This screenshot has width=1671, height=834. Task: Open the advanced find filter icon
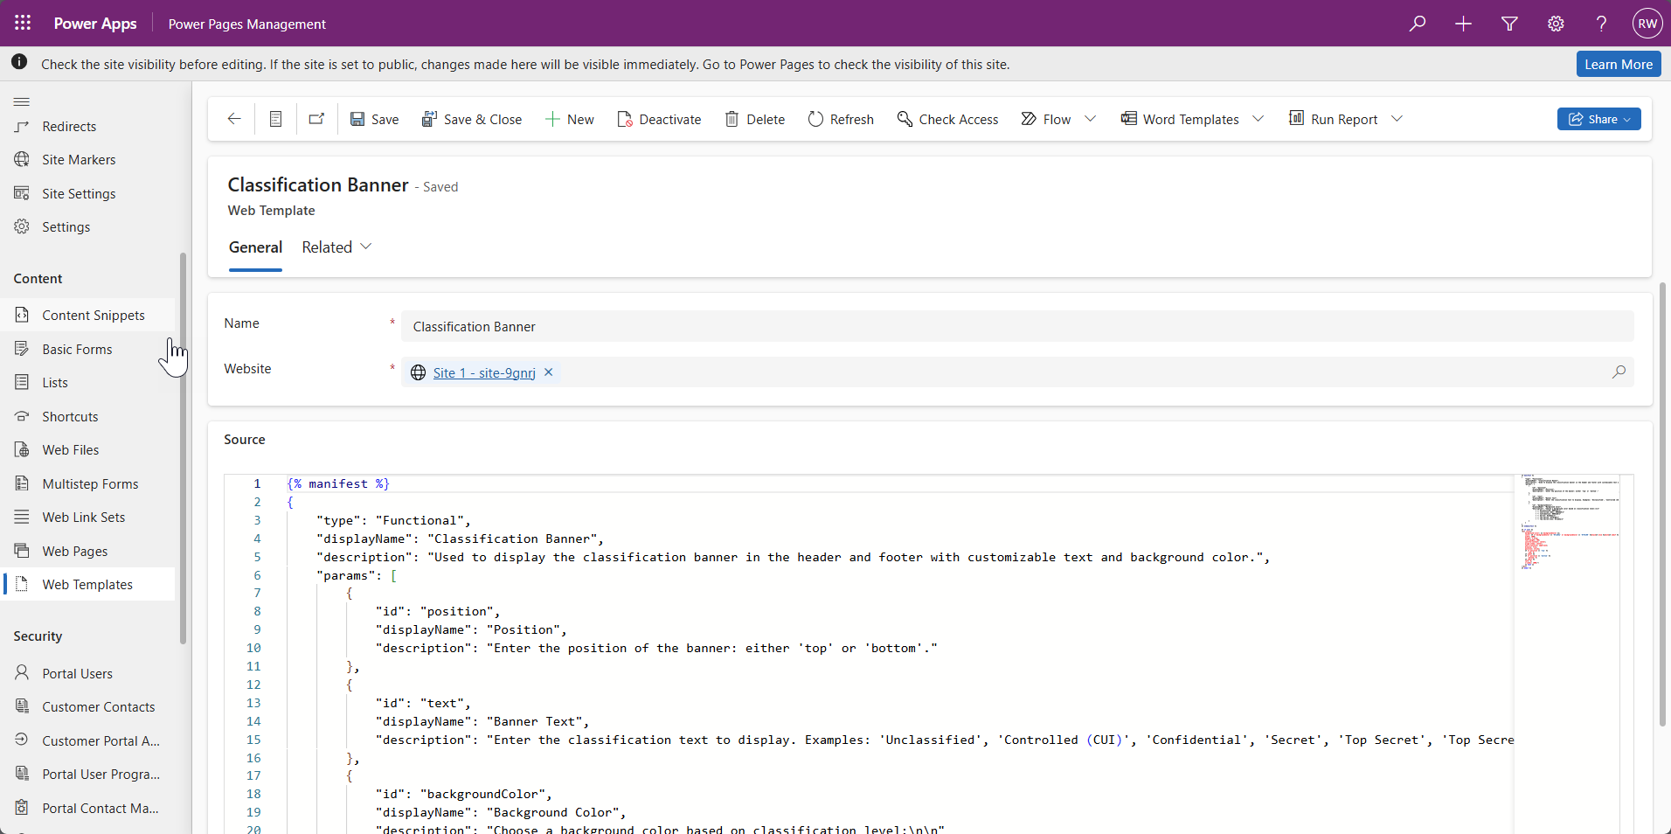pos(1509,24)
